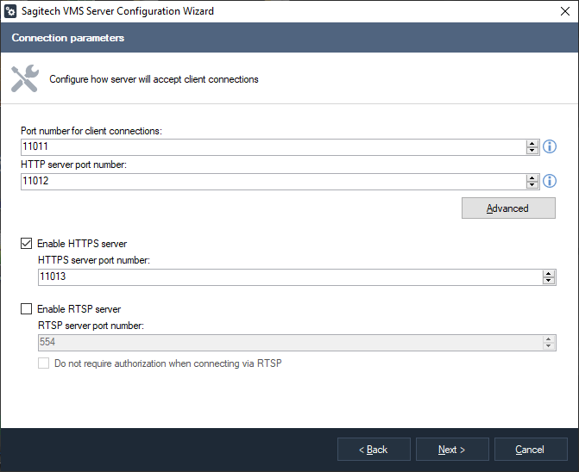Increase HTTP server port with up arrow

tap(532, 178)
